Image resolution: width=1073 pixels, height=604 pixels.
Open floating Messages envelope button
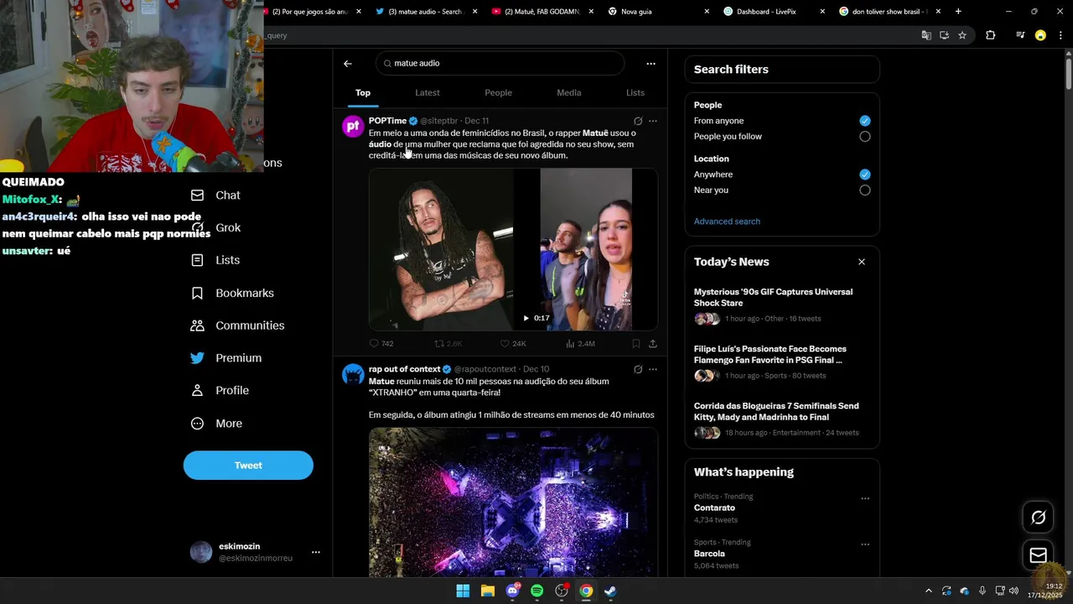pyautogui.click(x=1038, y=555)
